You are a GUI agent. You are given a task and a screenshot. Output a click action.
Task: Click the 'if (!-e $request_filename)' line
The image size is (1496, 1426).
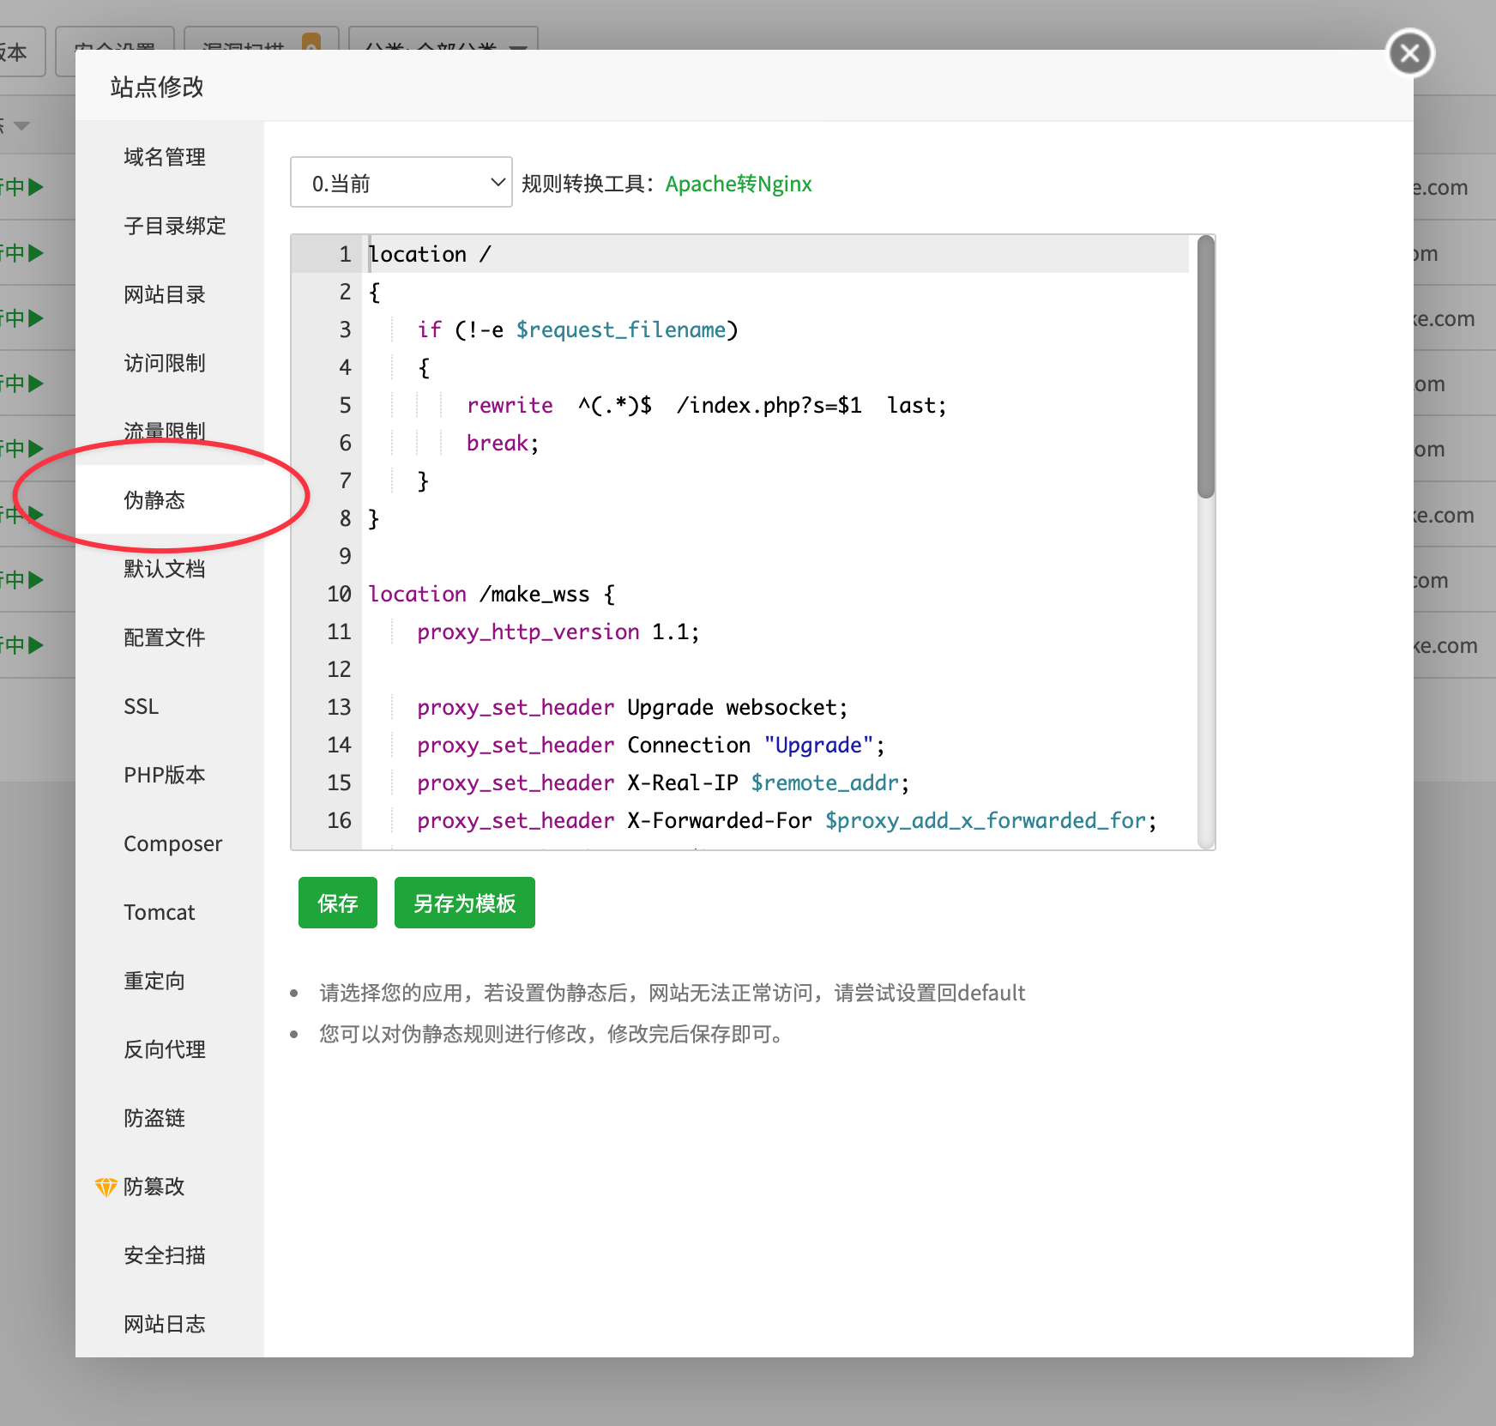tap(577, 329)
